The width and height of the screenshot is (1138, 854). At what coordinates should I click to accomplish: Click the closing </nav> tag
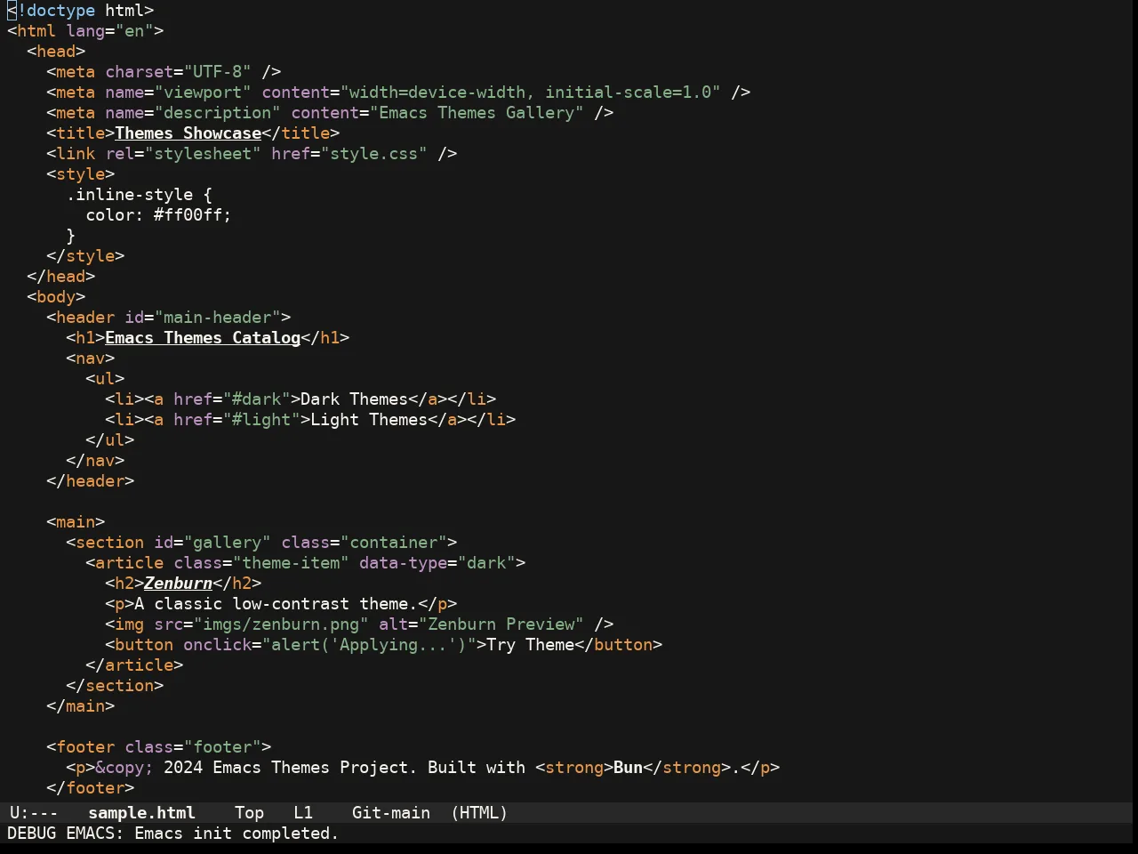click(95, 461)
